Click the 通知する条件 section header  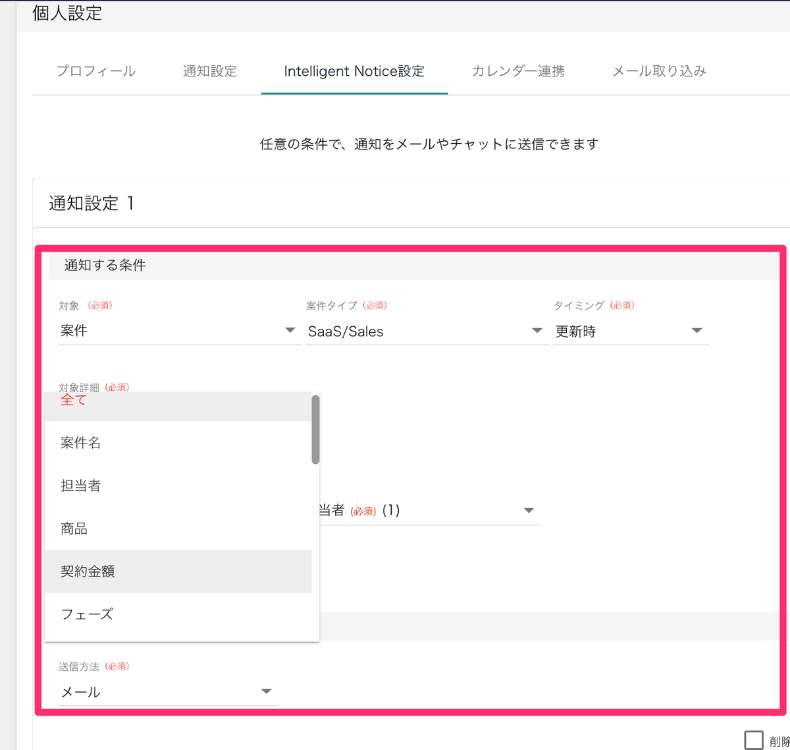pyautogui.click(x=105, y=265)
